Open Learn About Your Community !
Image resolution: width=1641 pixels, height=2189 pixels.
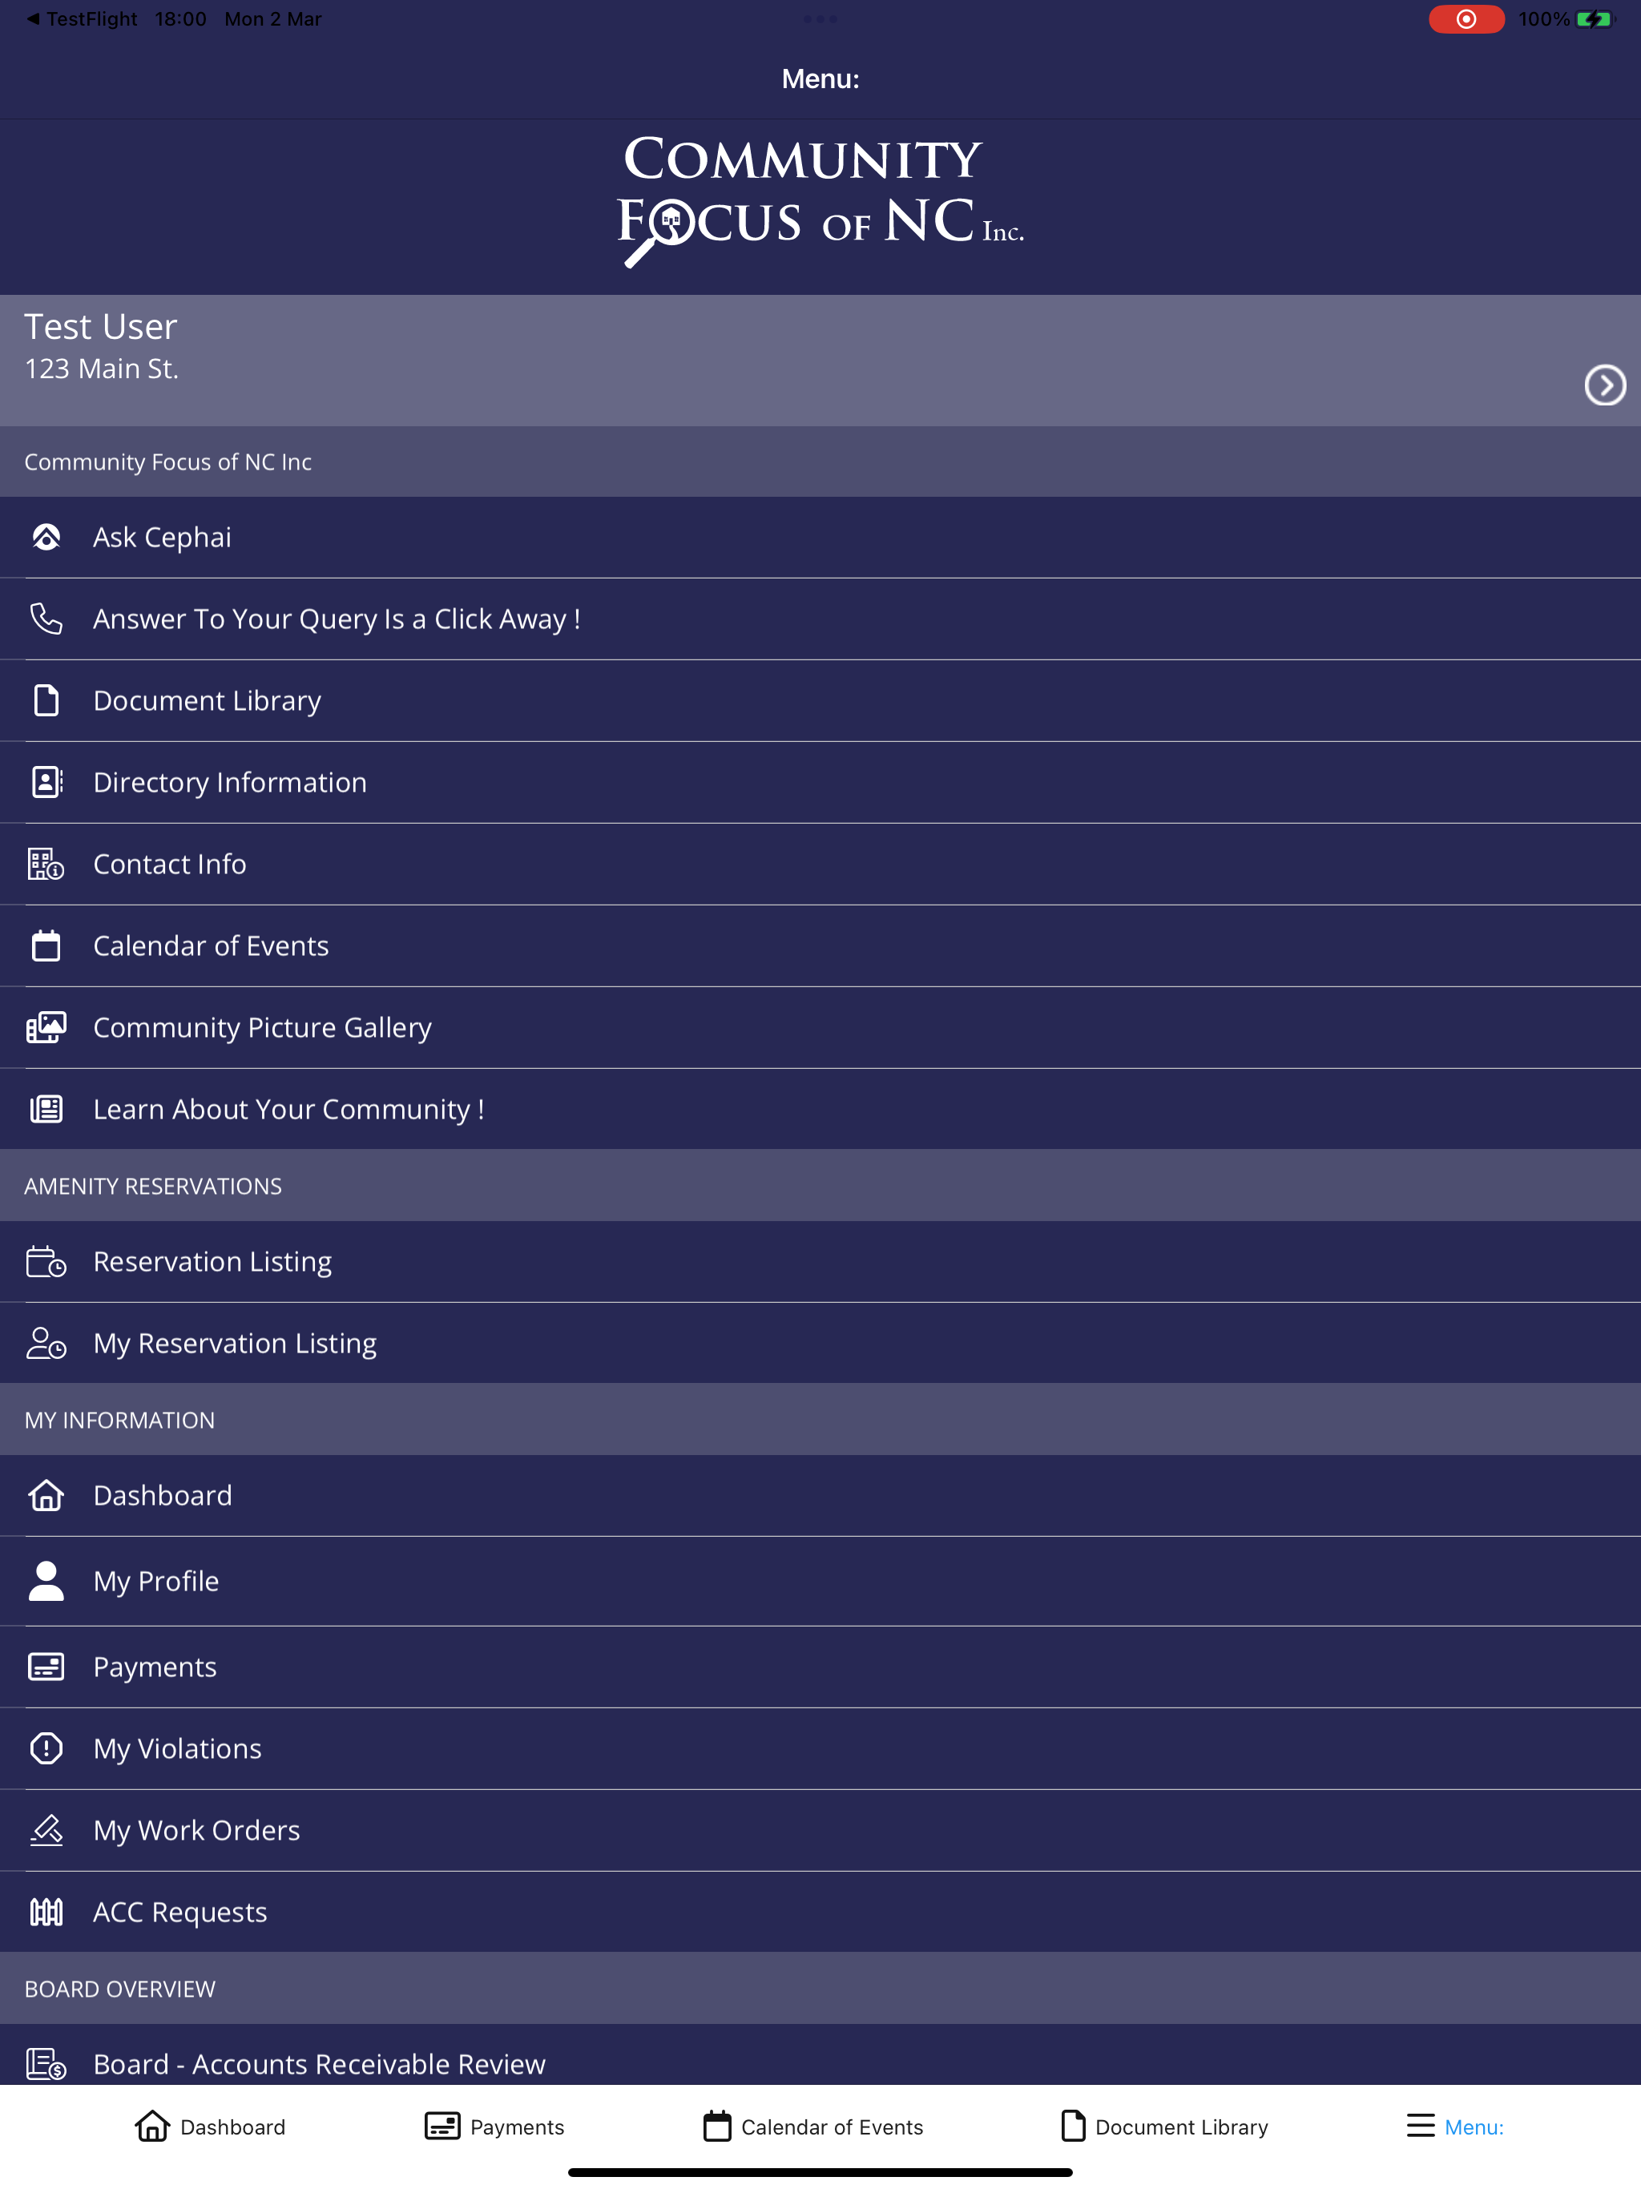tap(820, 1110)
